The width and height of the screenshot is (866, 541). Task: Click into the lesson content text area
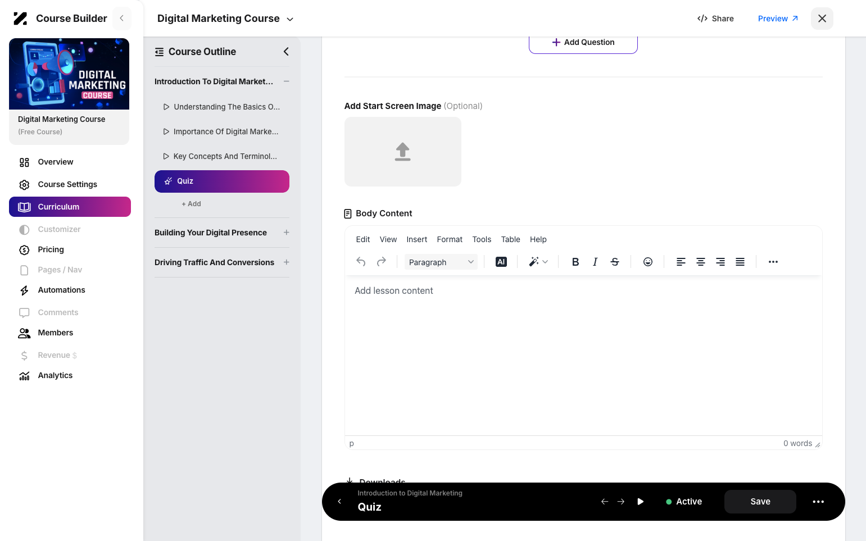[x=583, y=356]
